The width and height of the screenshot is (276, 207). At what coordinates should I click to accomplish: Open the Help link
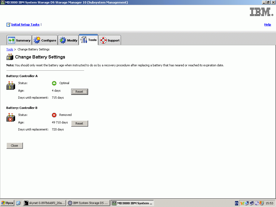267,25
